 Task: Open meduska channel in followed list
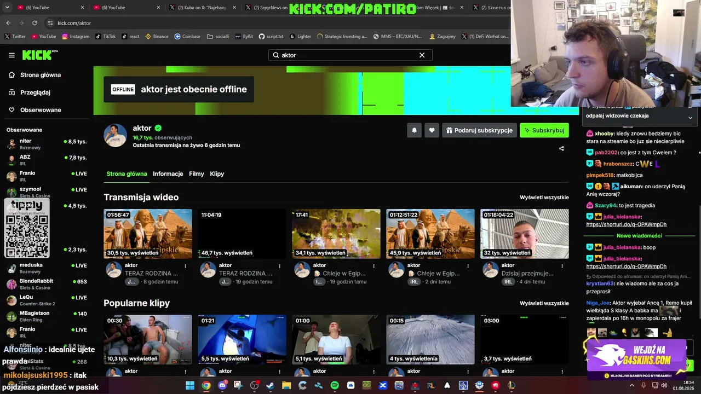(46, 268)
